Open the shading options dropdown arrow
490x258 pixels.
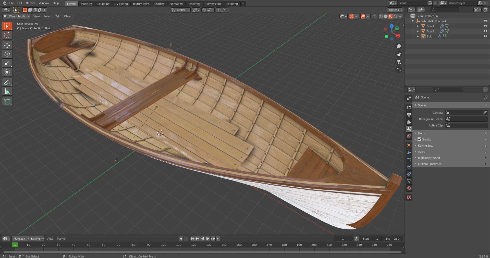coord(400,16)
